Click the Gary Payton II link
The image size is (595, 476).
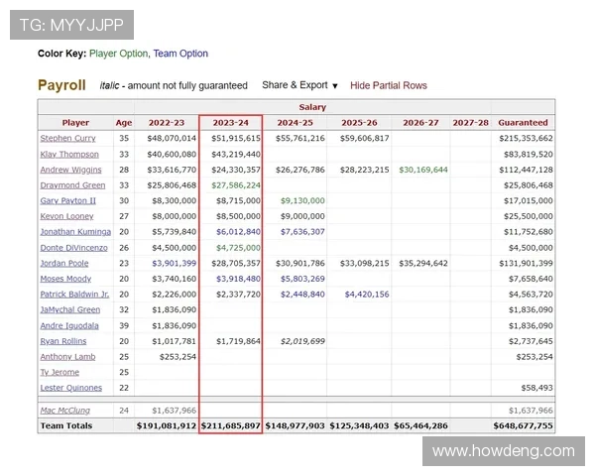click(x=68, y=201)
